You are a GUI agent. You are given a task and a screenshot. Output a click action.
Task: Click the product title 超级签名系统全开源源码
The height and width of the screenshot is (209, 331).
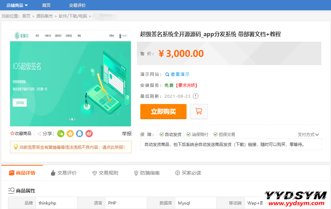210,34
